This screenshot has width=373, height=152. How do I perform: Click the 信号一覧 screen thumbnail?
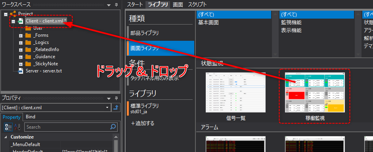pyautogui.click(x=235, y=92)
